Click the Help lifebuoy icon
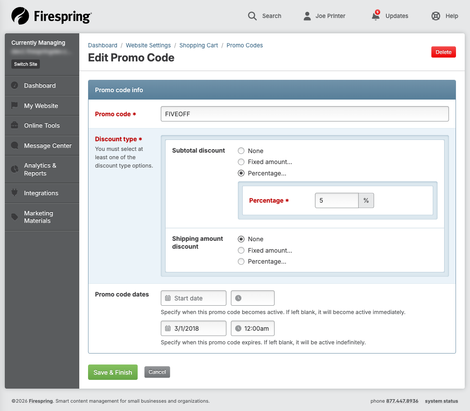The width and height of the screenshot is (470, 411). coord(435,16)
